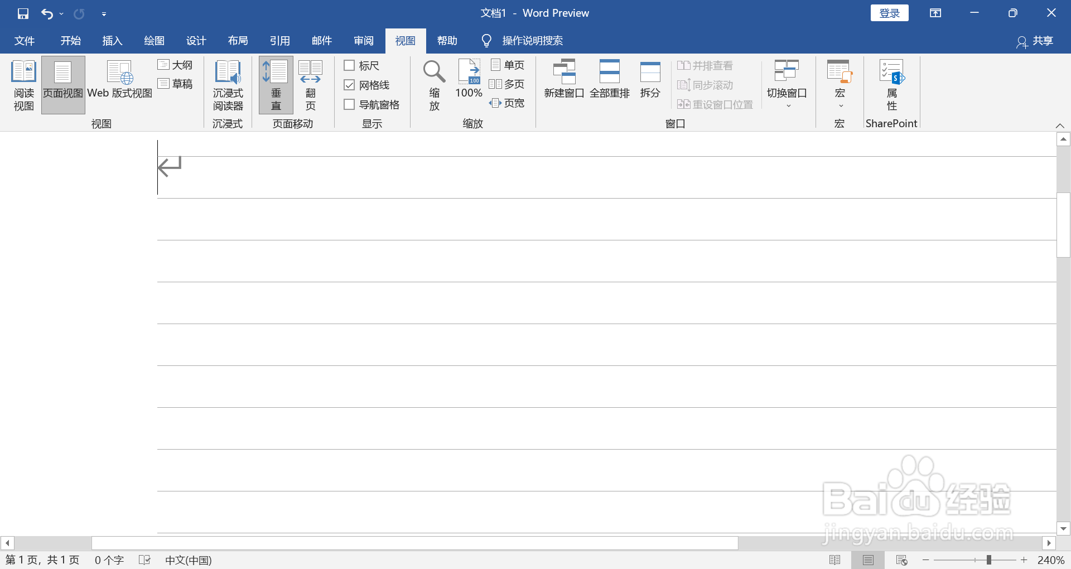Select 多页 multiple pages zoom
This screenshot has height=569, width=1071.
[507, 84]
